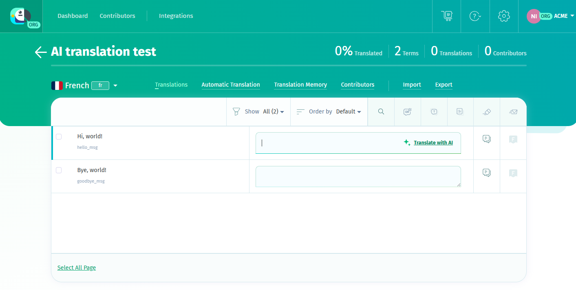Select the clear translations eraser icon
Viewport: 576px width, 290px height.
click(x=486, y=111)
